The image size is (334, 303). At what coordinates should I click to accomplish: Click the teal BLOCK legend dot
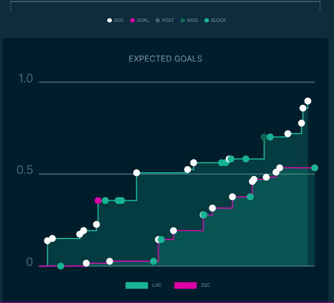pyautogui.click(x=206, y=20)
